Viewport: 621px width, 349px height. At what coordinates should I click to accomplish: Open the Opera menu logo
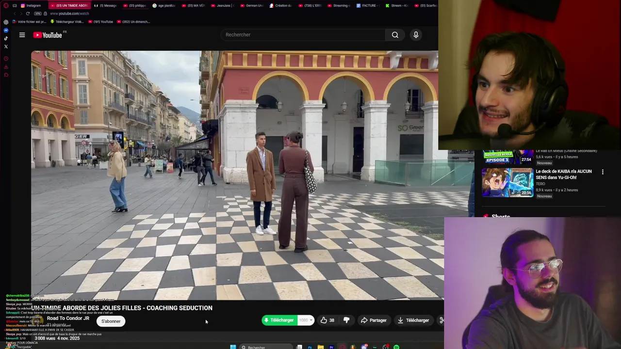(x=6, y=5)
